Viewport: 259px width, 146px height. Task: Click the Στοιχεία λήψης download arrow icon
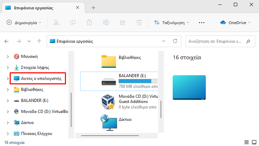16,67
